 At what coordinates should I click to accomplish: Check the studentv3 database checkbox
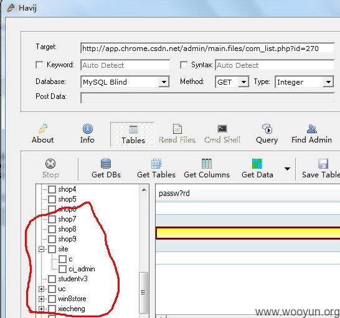click(x=52, y=279)
